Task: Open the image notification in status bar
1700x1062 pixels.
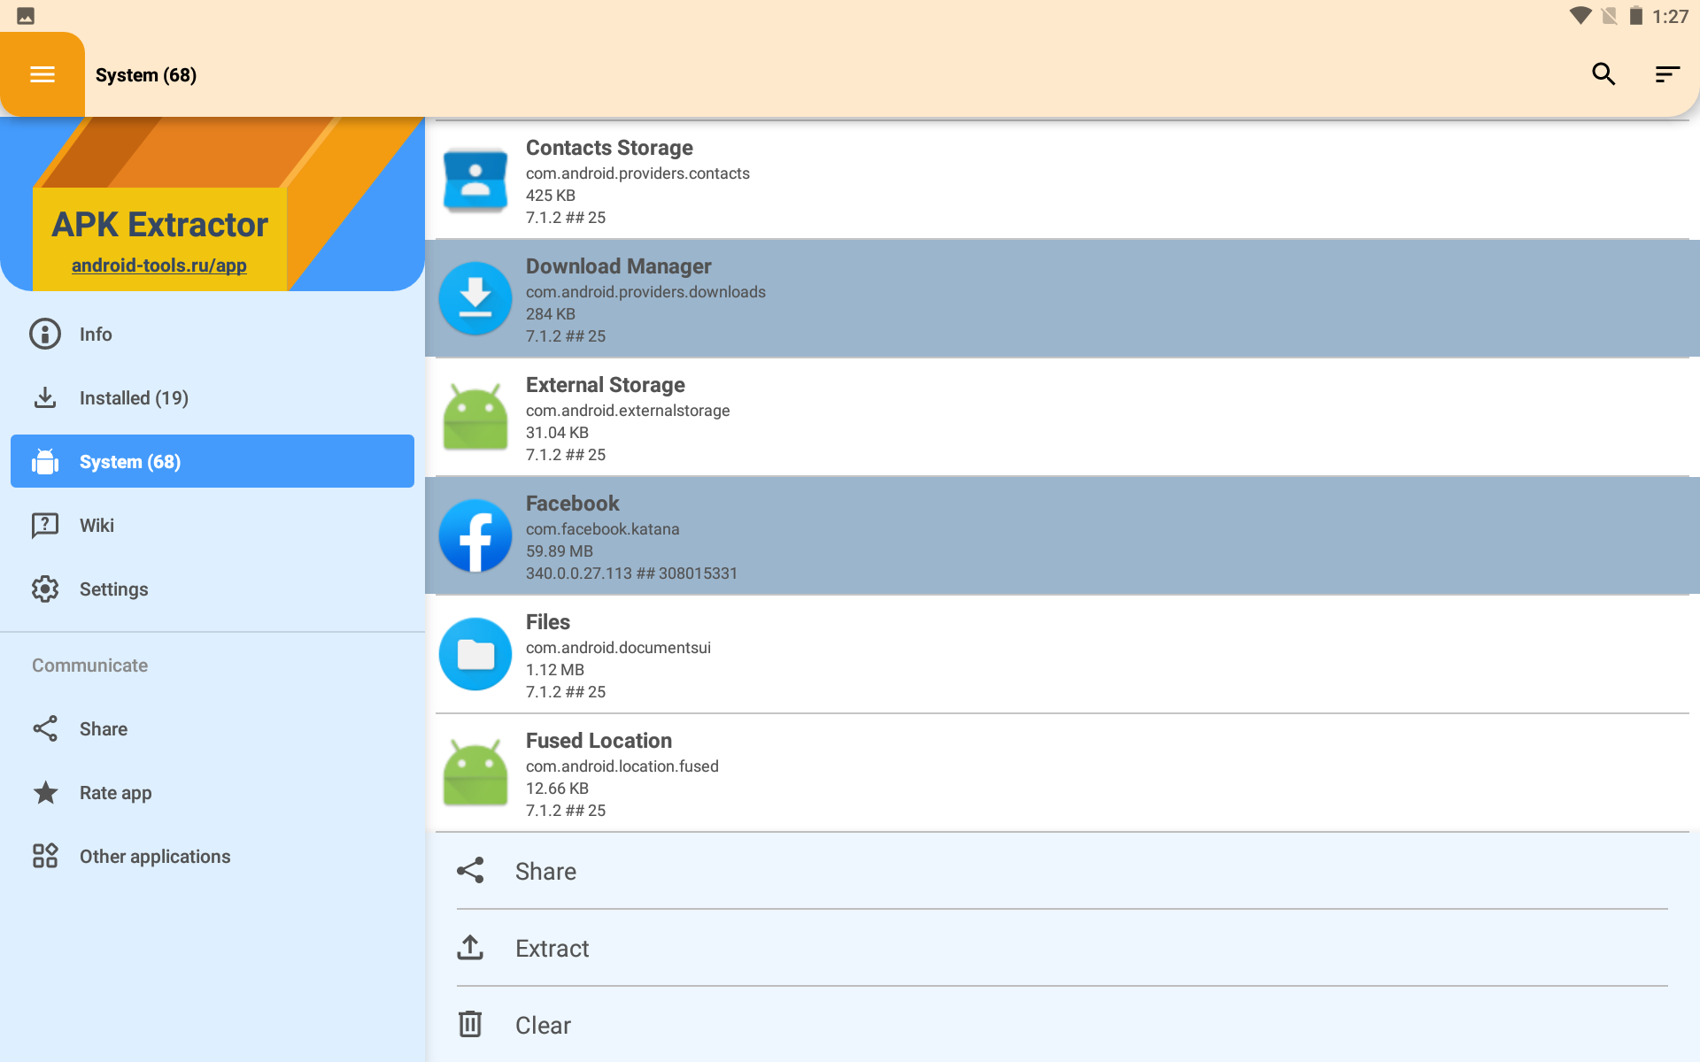Action: point(26,16)
